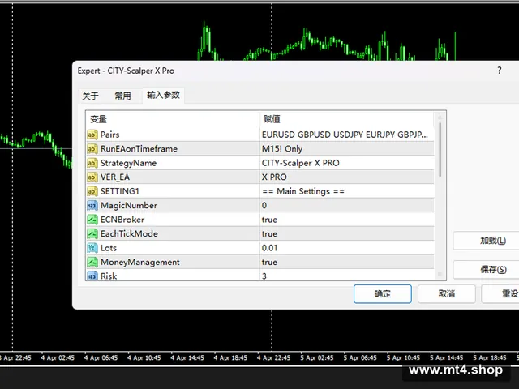Image resolution: width=519 pixels, height=389 pixels.
Task: Select the Risk variable name
Action: (x=109, y=276)
